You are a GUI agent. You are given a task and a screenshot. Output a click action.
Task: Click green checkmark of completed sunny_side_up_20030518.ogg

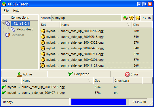pyautogui.click(x=4, y=87)
